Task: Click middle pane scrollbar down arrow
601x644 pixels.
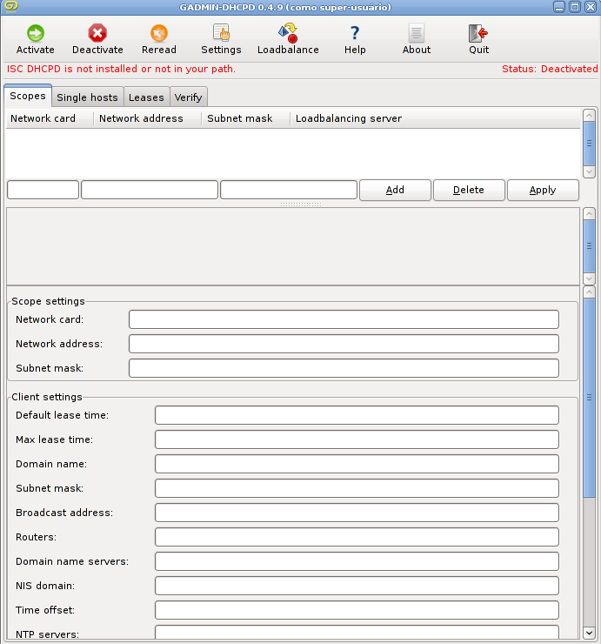Action: pyautogui.click(x=589, y=278)
